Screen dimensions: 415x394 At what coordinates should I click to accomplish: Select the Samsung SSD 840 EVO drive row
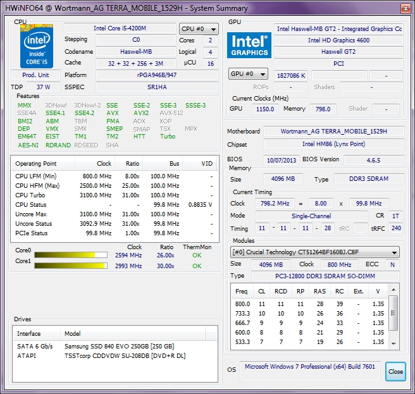(115, 346)
